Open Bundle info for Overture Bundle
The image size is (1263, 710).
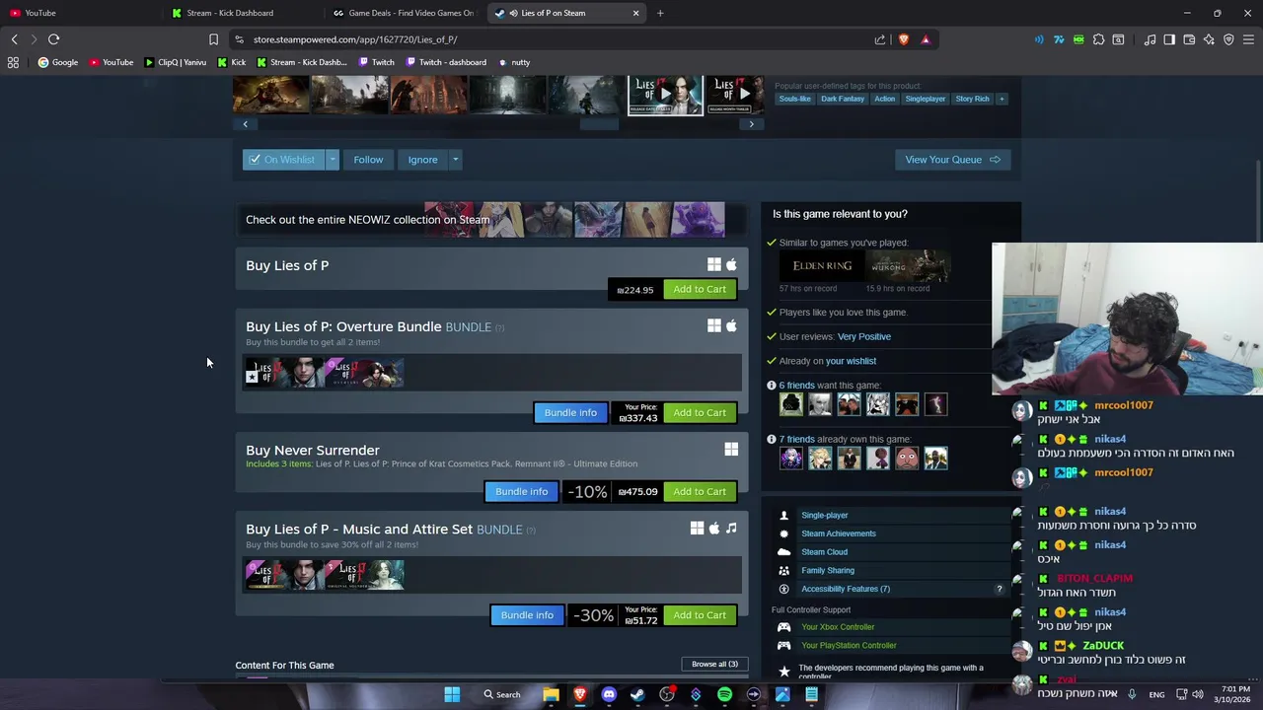pyautogui.click(x=570, y=412)
